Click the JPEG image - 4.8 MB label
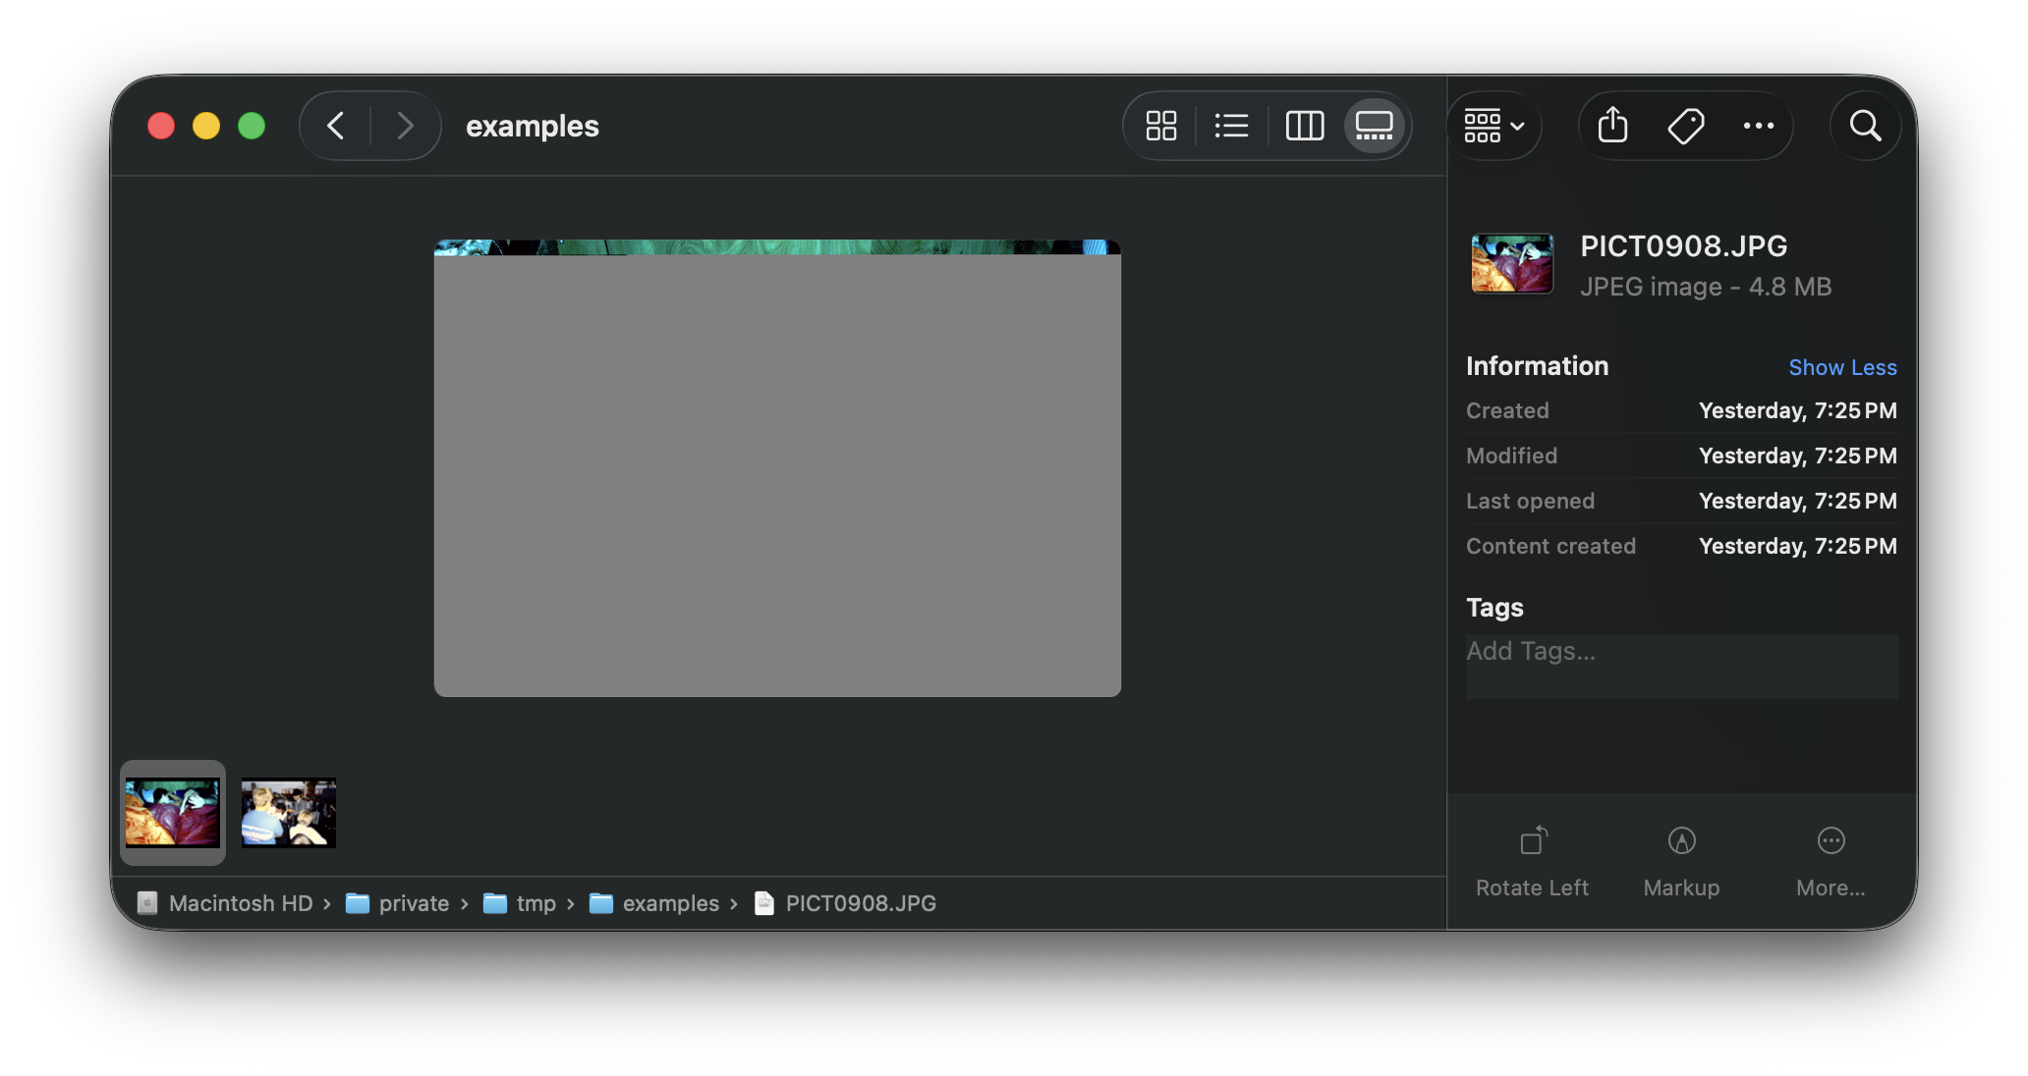The image size is (2028, 1076). pos(1706,287)
